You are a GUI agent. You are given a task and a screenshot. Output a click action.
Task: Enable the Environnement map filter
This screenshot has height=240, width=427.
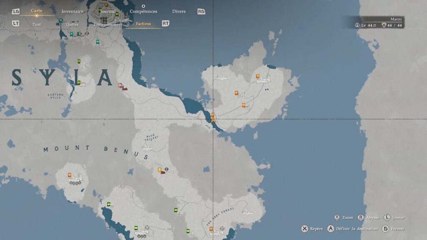(108, 24)
